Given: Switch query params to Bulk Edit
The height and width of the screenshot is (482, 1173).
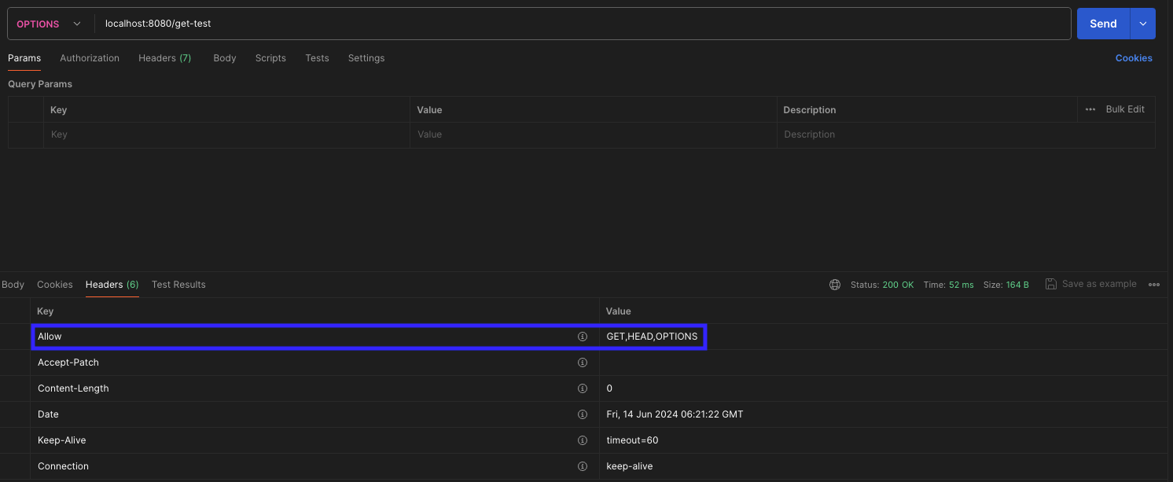Looking at the screenshot, I should click(1125, 109).
